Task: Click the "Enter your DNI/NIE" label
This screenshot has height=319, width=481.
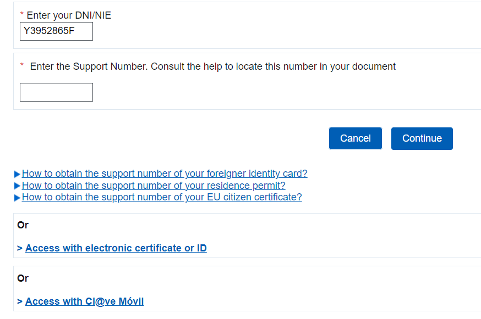Action: [69, 15]
